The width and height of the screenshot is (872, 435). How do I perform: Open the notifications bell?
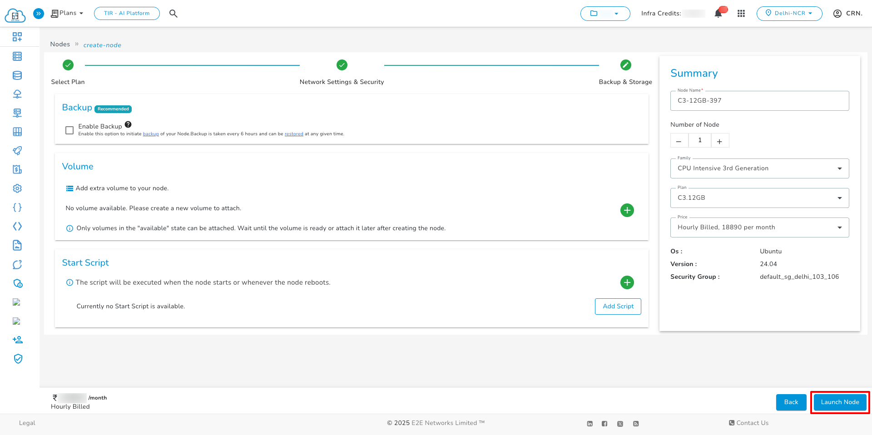click(x=718, y=13)
